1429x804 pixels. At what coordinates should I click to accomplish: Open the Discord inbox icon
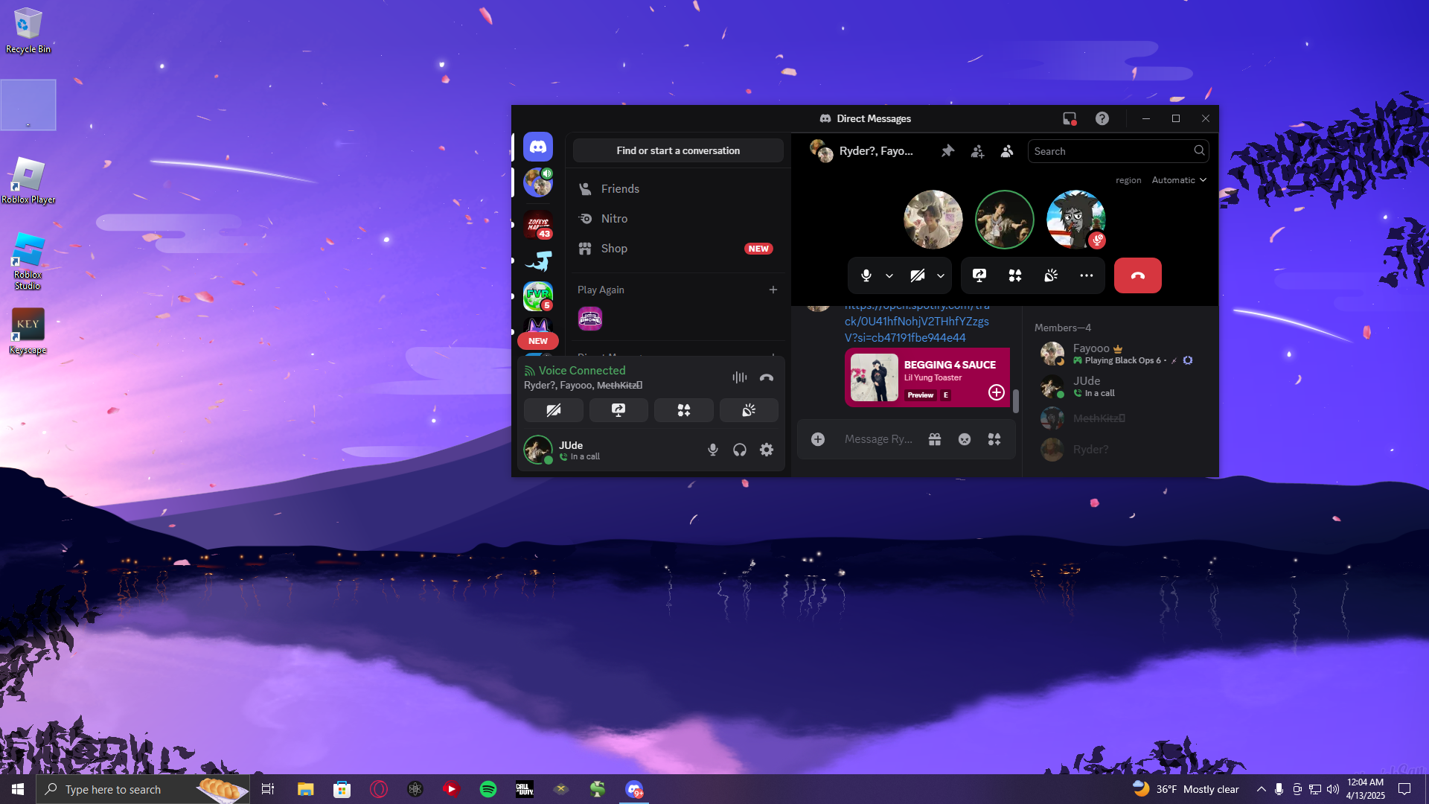point(1070,118)
